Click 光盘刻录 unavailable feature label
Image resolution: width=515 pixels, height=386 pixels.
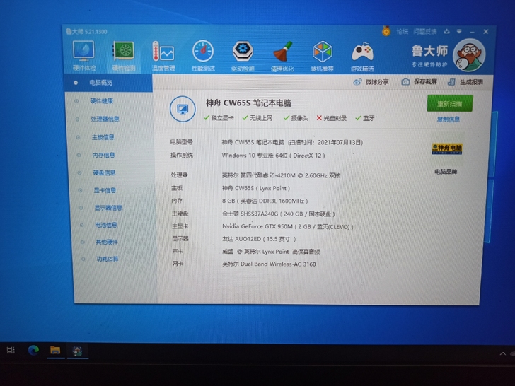(331, 118)
